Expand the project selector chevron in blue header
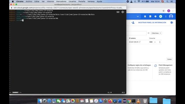The height and width of the screenshot is (104, 185). (x=138, y=16)
